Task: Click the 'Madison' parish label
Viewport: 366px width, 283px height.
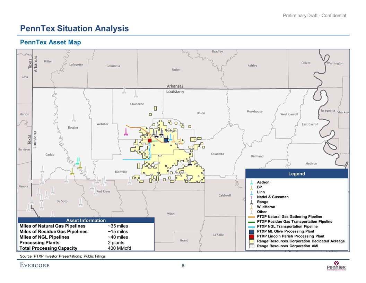Action: 311,163
